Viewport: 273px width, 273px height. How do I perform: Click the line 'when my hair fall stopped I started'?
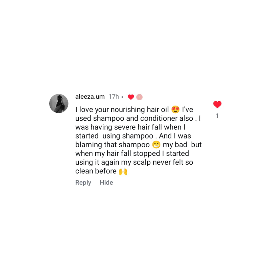click(x=132, y=154)
